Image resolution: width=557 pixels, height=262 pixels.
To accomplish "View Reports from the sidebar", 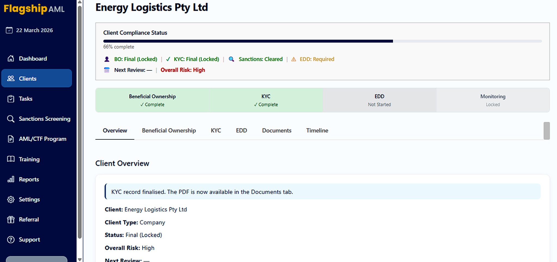I will coord(29,179).
